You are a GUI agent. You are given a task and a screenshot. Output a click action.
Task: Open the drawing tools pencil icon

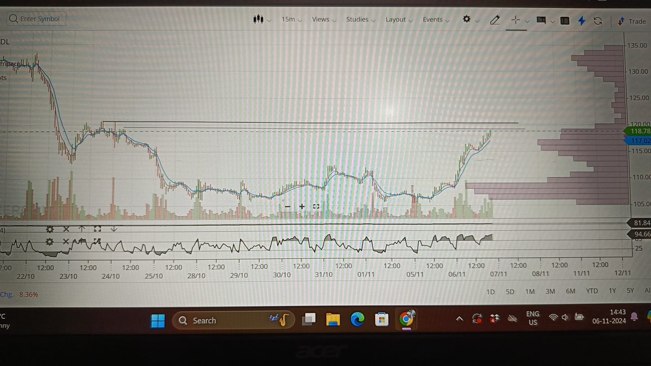point(494,20)
